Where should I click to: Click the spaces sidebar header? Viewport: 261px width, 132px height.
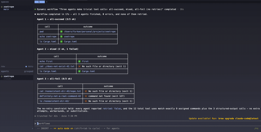coord(5,2)
